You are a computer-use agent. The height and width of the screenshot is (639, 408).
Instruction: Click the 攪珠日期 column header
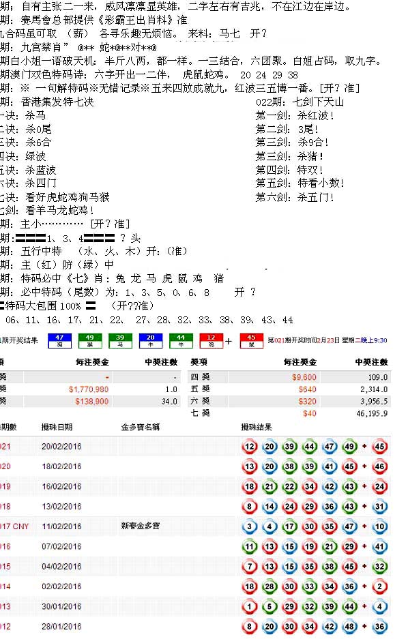[x=57, y=427]
